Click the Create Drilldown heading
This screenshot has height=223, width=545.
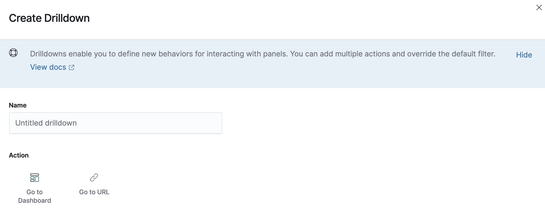(49, 18)
